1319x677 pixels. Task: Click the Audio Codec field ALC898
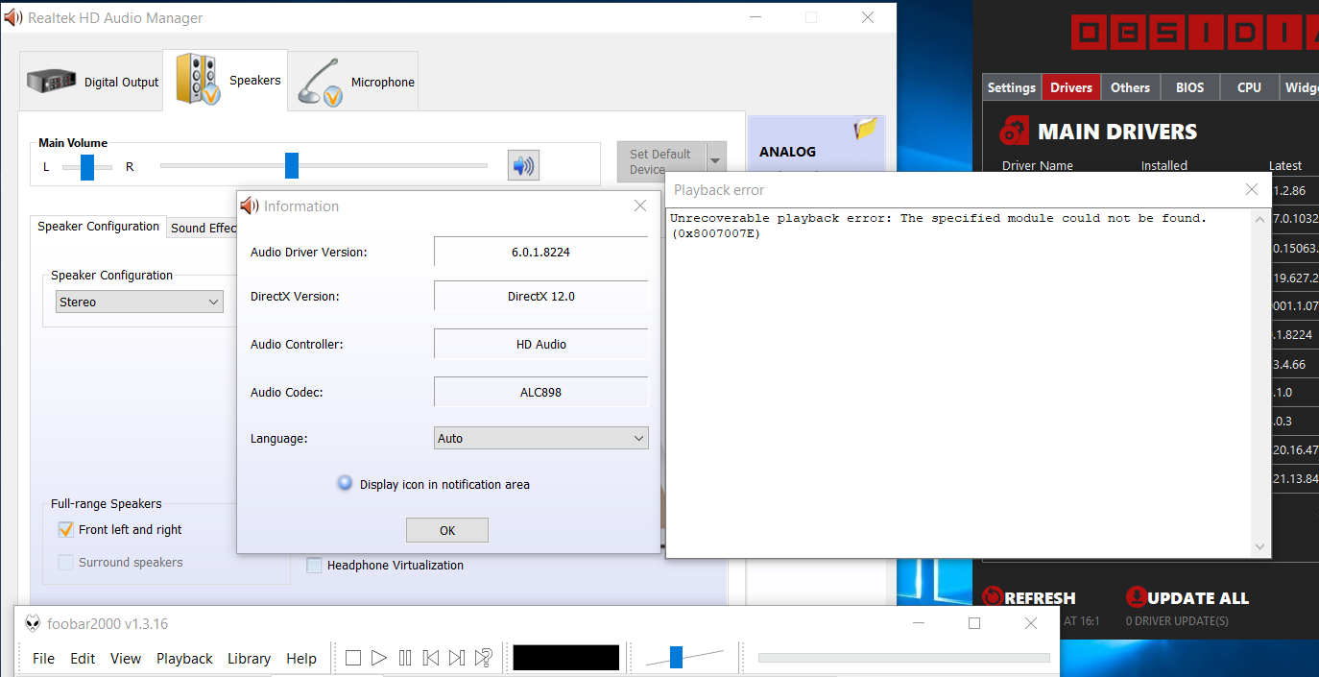pos(541,392)
